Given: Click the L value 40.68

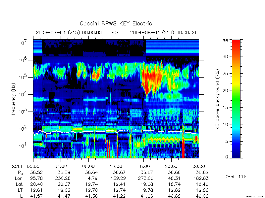Looking at the screenshot, I should [x=202, y=196].
